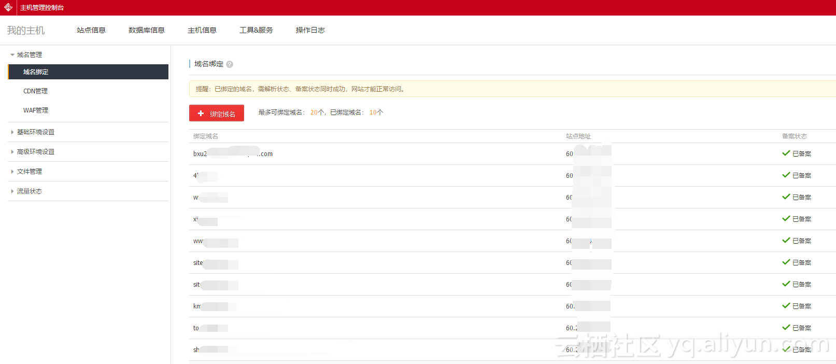This screenshot has width=836, height=364.
Task: Click the 10个 bound domains count
Action: (376, 113)
